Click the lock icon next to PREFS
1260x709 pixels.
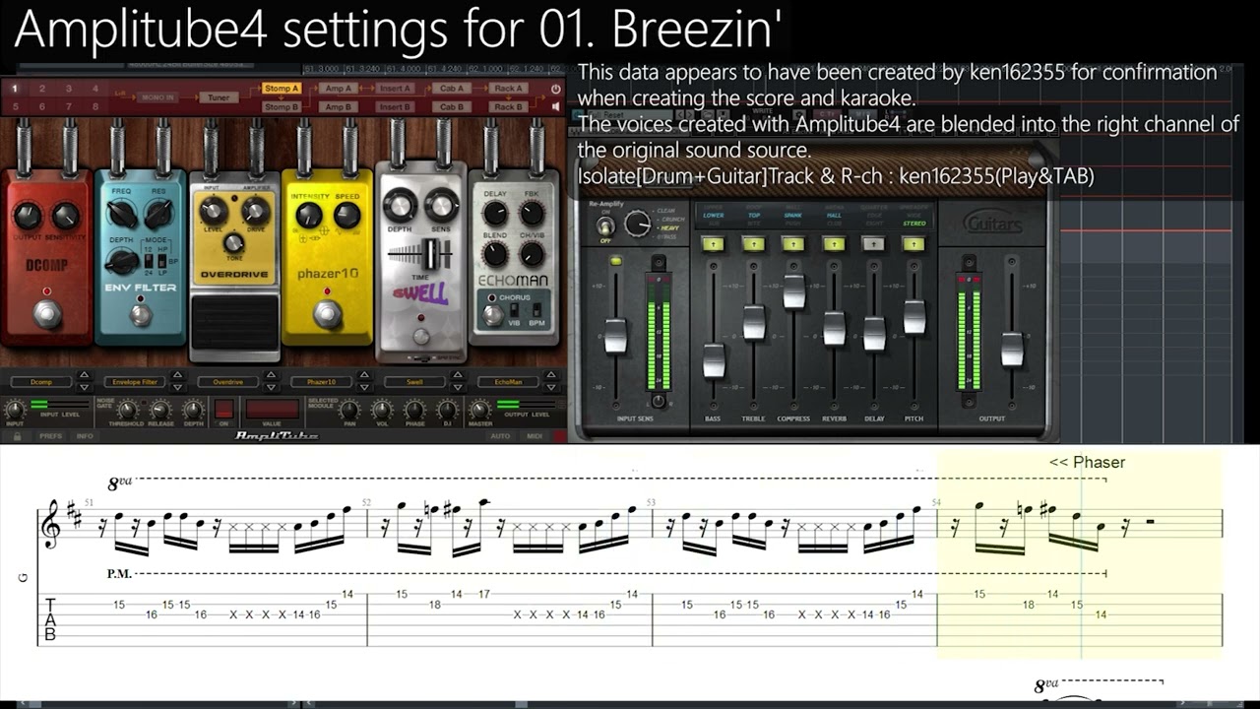[x=16, y=435]
